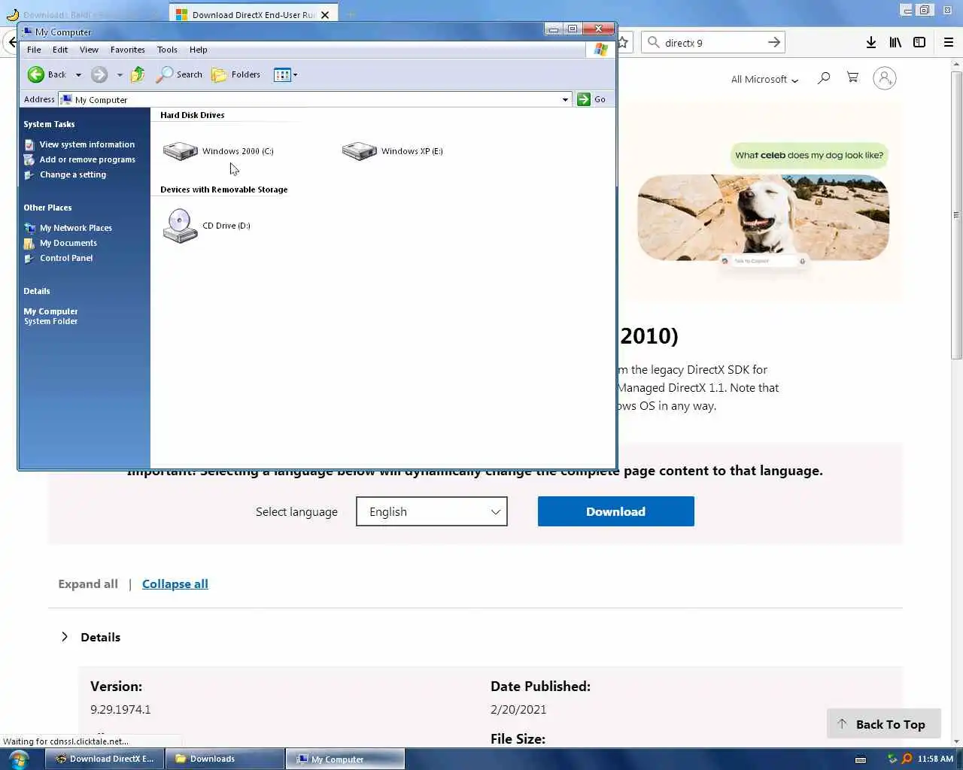Image resolution: width=963 pixels, height=770 pixels.
Task: Open the Back history dropdown arrow
Action: click(x=78, y=74)
